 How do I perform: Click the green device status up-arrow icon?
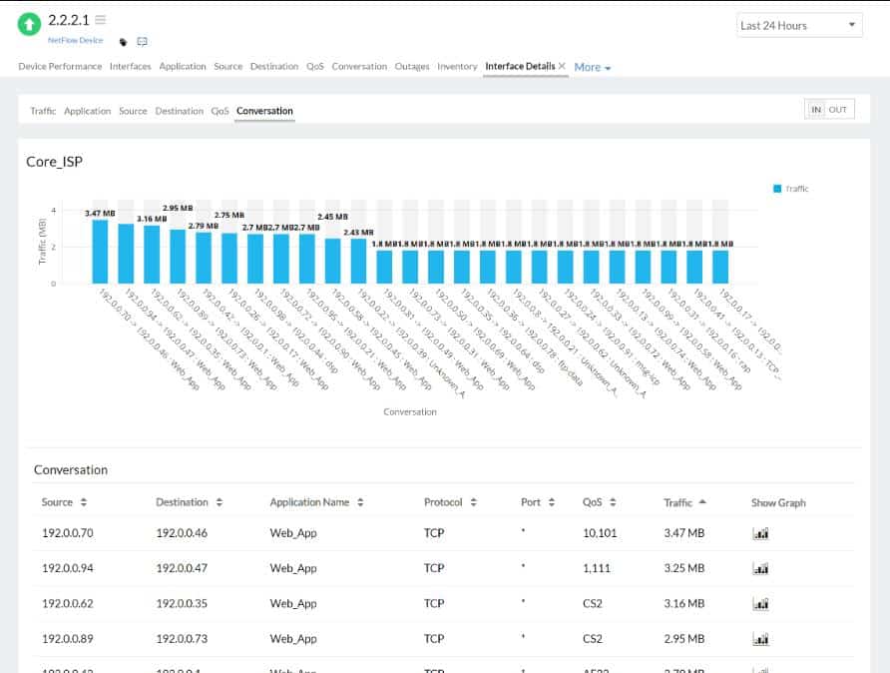point(29,24)
